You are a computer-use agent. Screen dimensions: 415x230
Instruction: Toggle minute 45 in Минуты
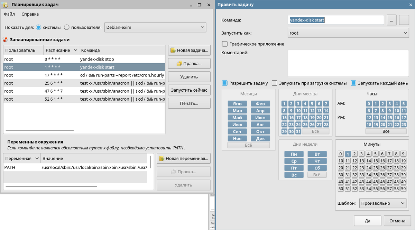pyautogui.click(x=376, y=182)
